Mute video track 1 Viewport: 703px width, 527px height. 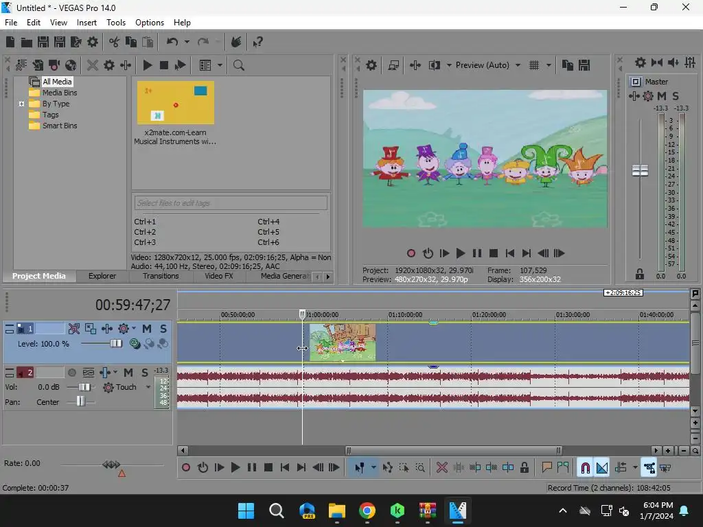click(147, 329)
